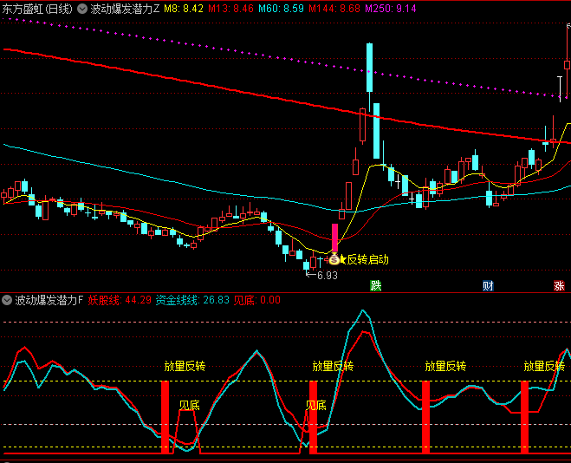
Task: Click the 波动爆发潜力F indicator name
Action: [49, 300]
